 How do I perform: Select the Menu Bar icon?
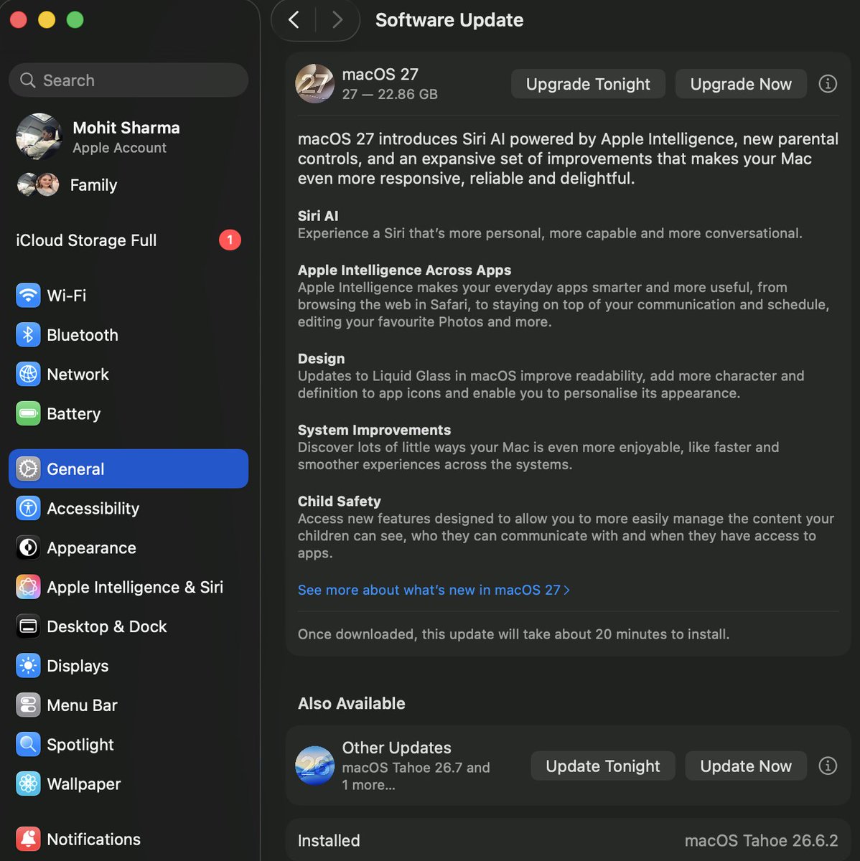point(28,705)
